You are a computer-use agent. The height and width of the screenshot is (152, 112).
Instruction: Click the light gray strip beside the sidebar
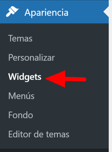(110, 76)
